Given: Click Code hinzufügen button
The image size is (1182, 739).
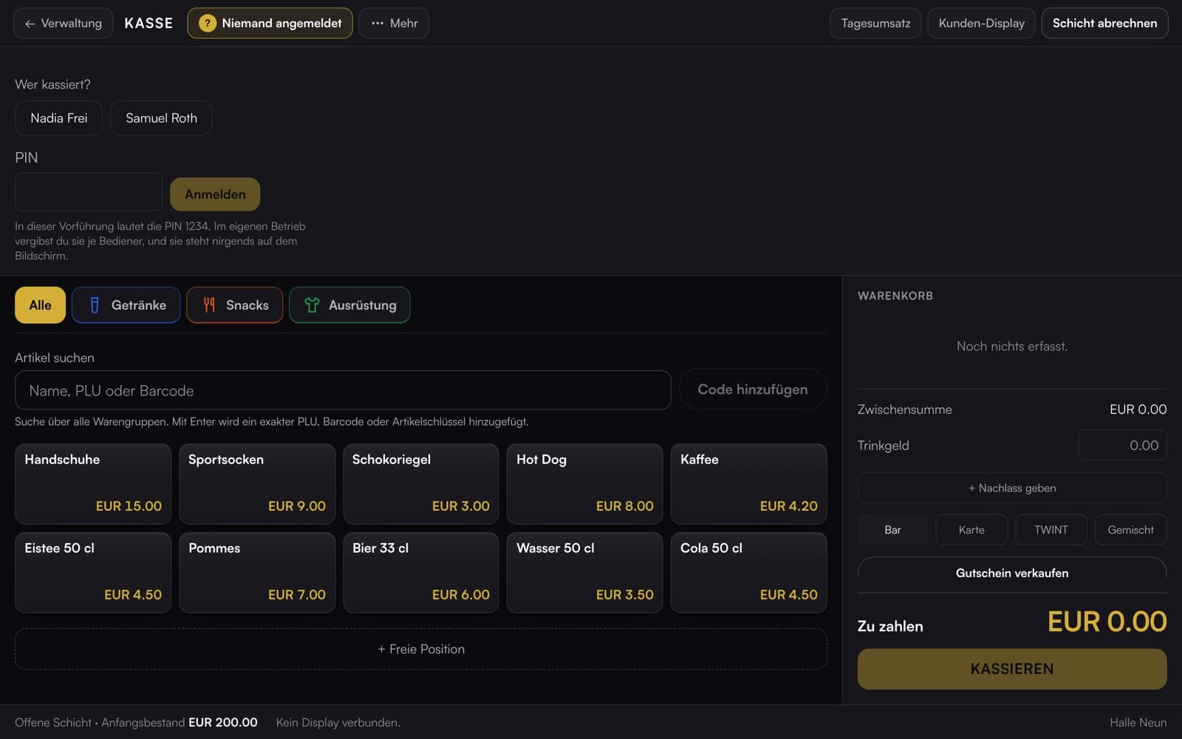Looking at the screenshot, I should [752, 389].
